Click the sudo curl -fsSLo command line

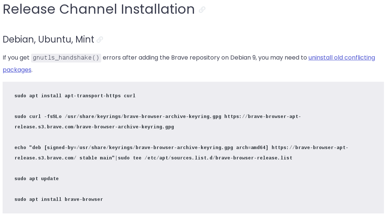(158, 117)
